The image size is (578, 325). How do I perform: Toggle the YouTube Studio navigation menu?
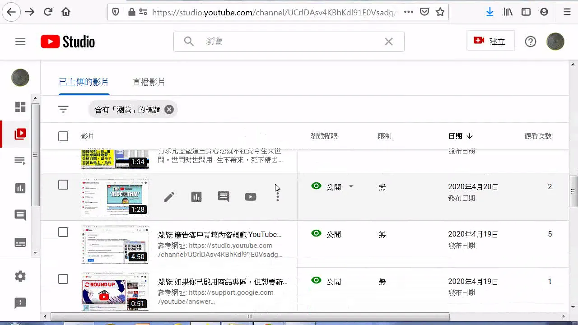click(20, 42)
